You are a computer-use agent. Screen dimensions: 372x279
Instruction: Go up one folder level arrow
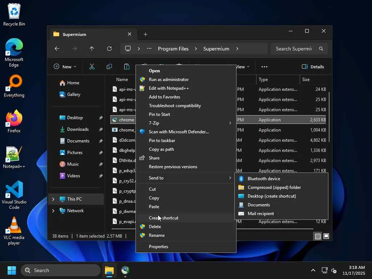click(92, 49)
